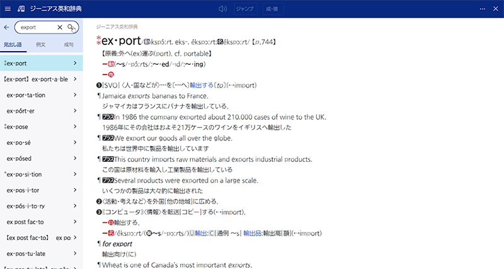Image resolution: width=504 pixels, height=269 pixels.
Task: Click the ex·port headword title
Action: click(121, 41)
